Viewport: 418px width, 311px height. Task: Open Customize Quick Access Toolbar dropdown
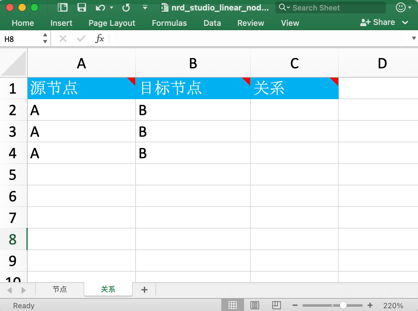(145, 7)
